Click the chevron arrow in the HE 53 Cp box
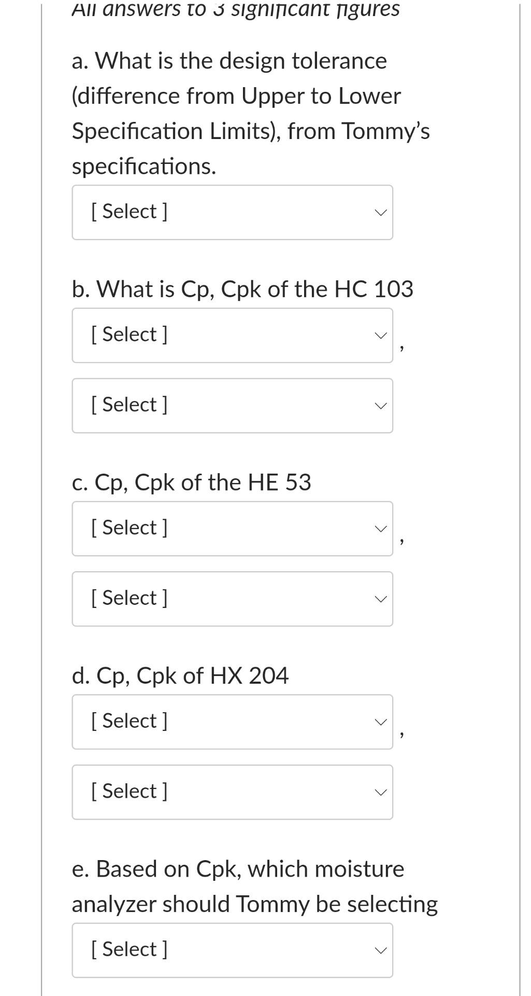 [381, 529]
